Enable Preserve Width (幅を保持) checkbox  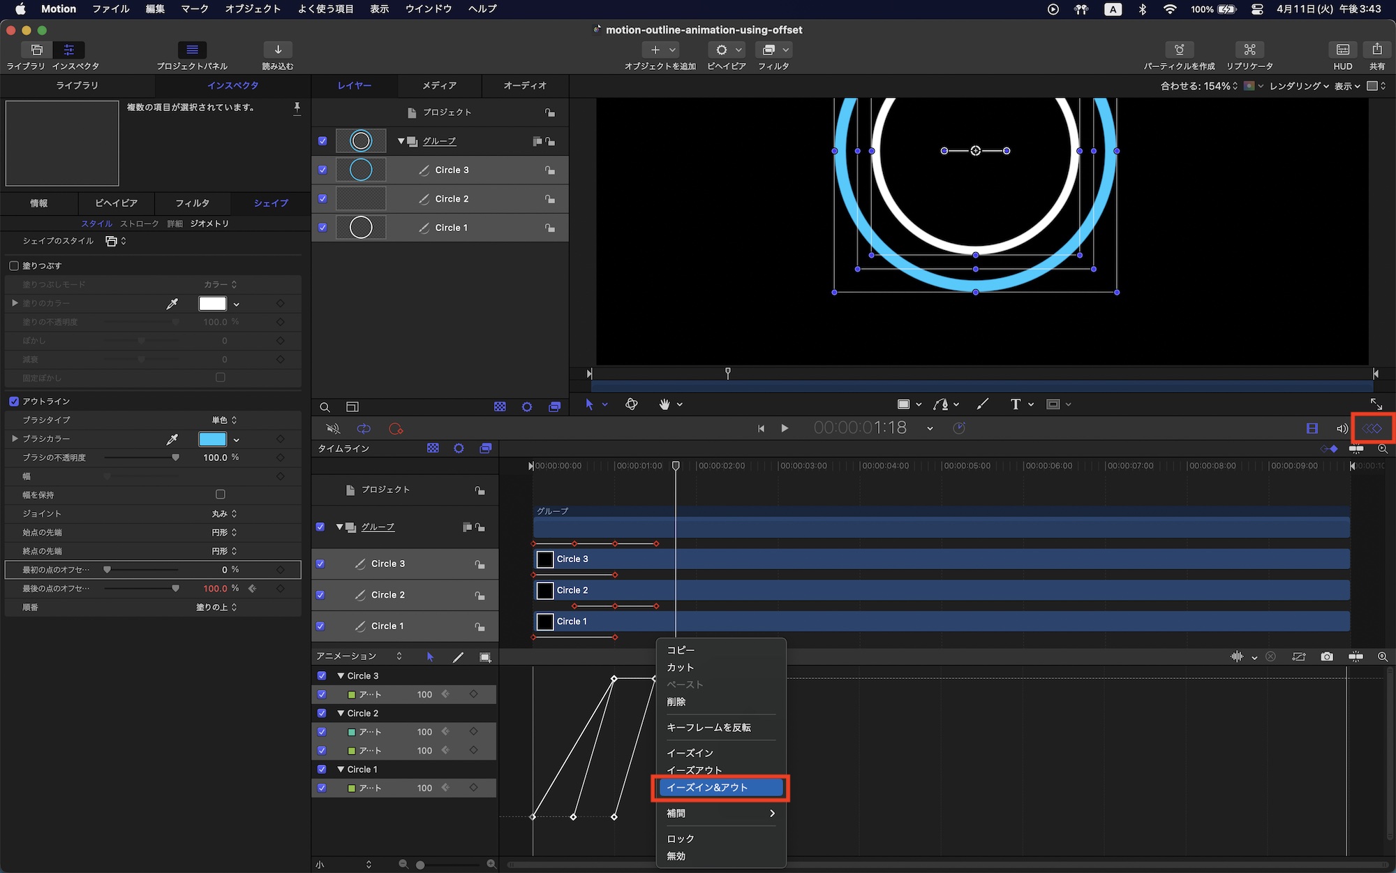pos(221,494)
